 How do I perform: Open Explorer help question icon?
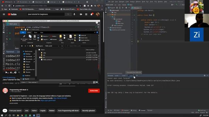tap(97, 32)
